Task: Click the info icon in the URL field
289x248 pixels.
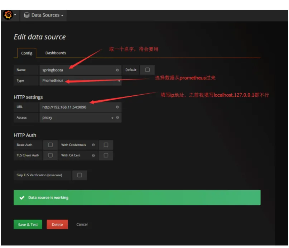Action: (117, 107)
